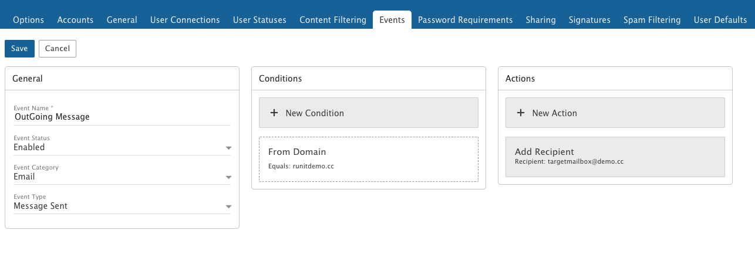Open the Add Recipient action card
Viewport: 755px width, 264px height.
[615, 157]
